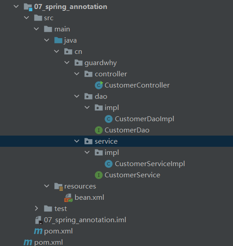
Task: Select the service package row
Action: click(116, 141)
